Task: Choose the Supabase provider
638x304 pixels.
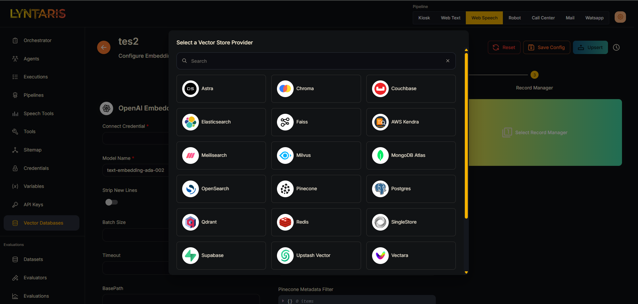Action: (x=221, y=256)
